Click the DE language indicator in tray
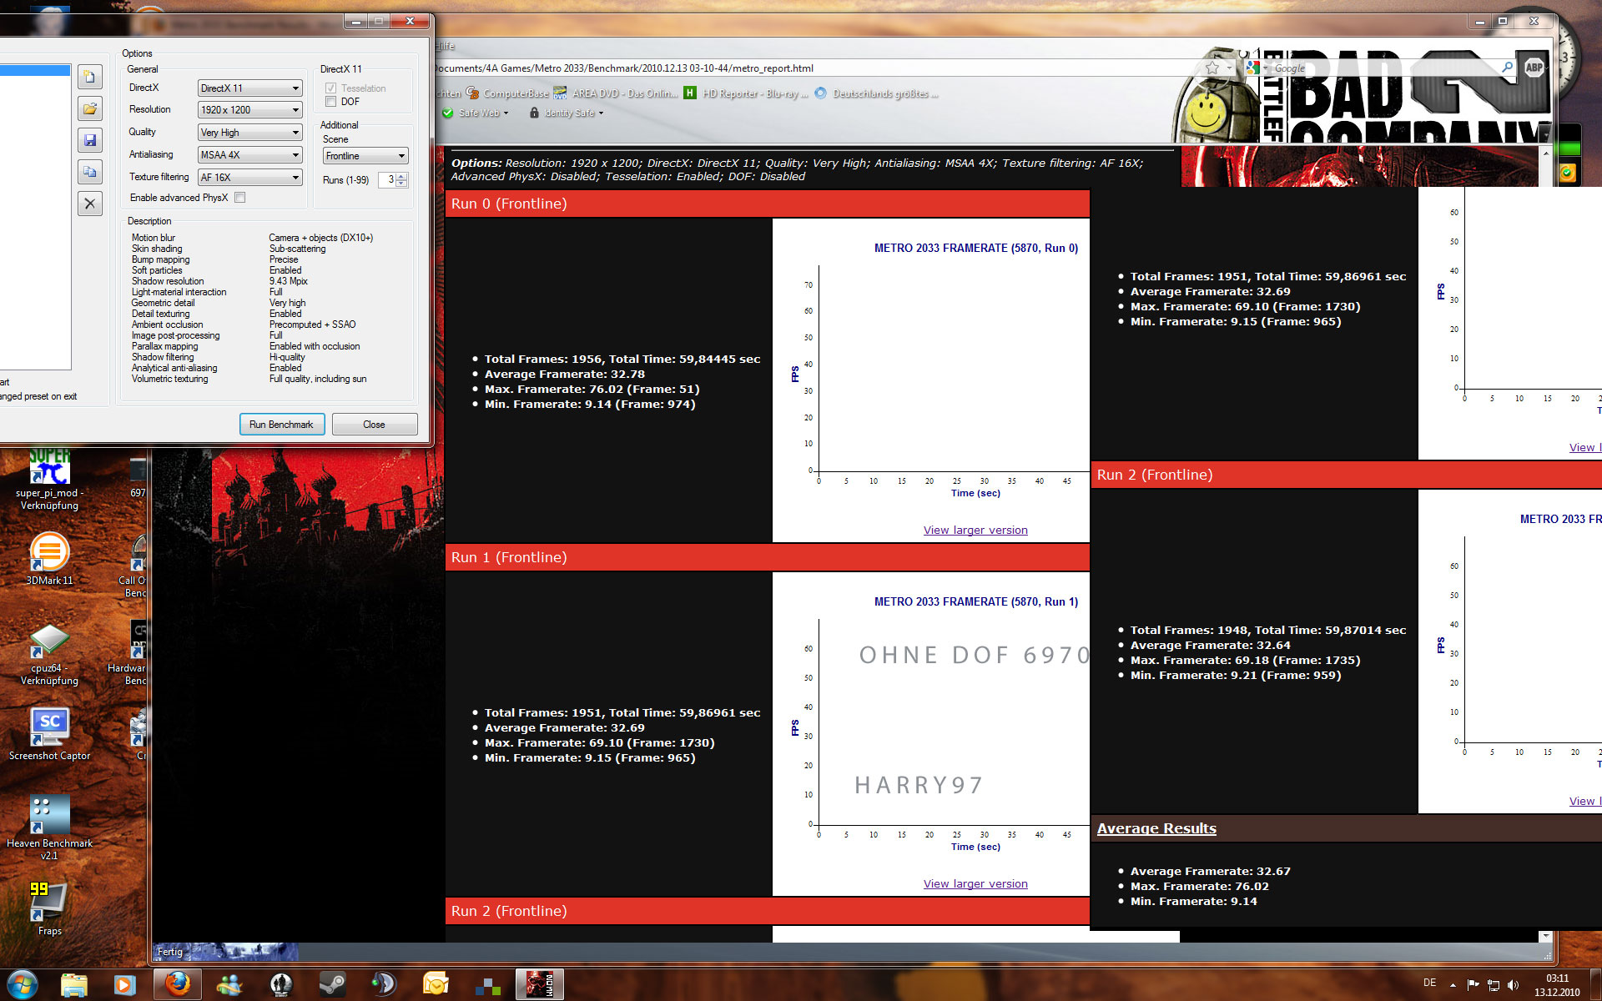The image size is (1602, 1001). [x=1429, y=983]
